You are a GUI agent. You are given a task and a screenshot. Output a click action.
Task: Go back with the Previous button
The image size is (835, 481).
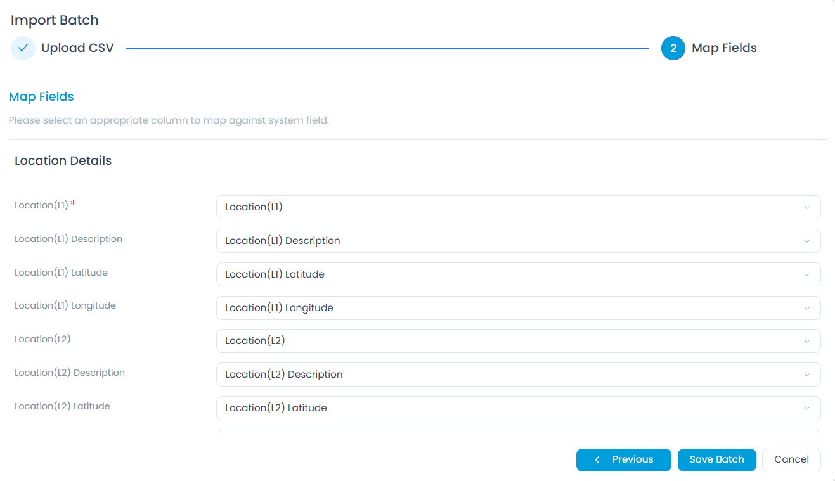coord(623,460)
